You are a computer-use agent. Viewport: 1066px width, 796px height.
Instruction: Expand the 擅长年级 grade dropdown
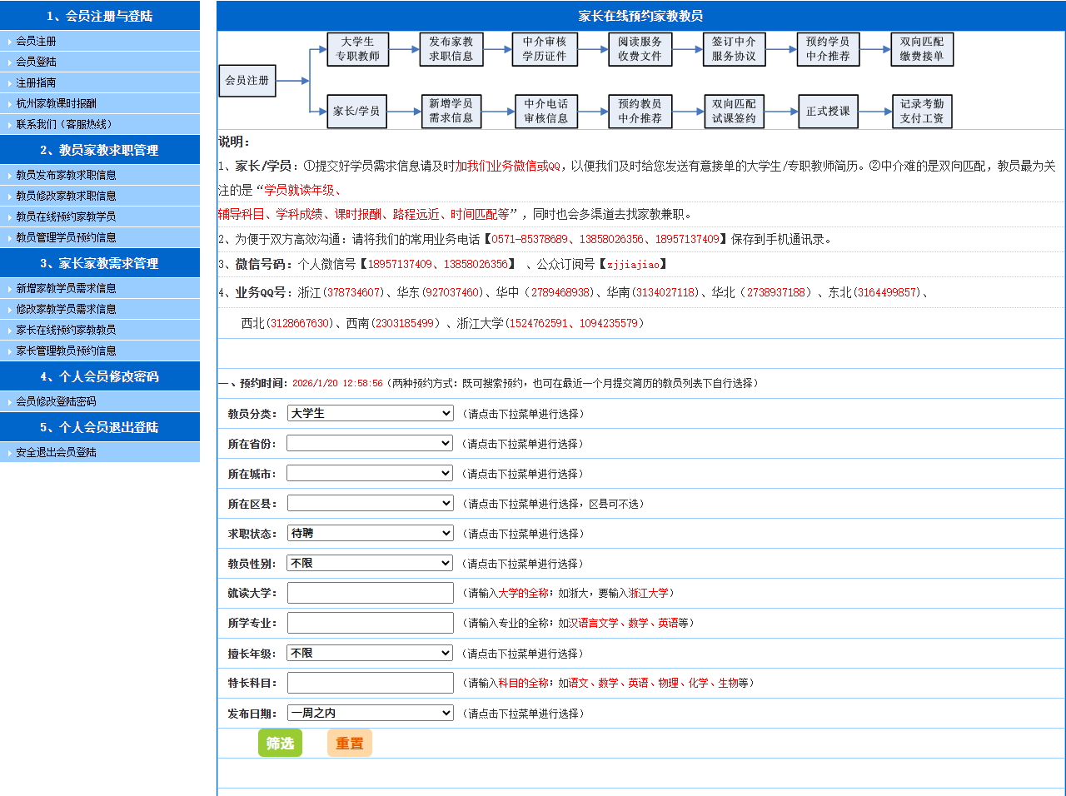pyautogui.click(x=370, y=653)
